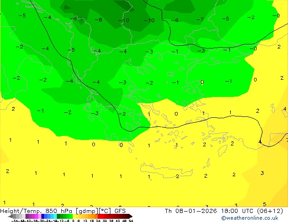Click the outline of Crete on the map
This screenshot has height=222, width=288.
pos(167,170)
